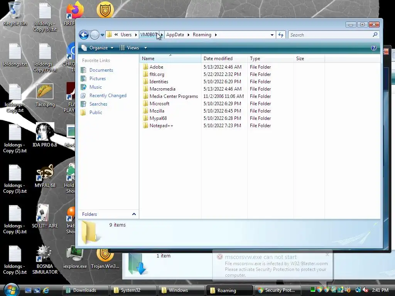Sort by Date modified column header
This screenshot has width=395, height=296.
pos(224,59)
